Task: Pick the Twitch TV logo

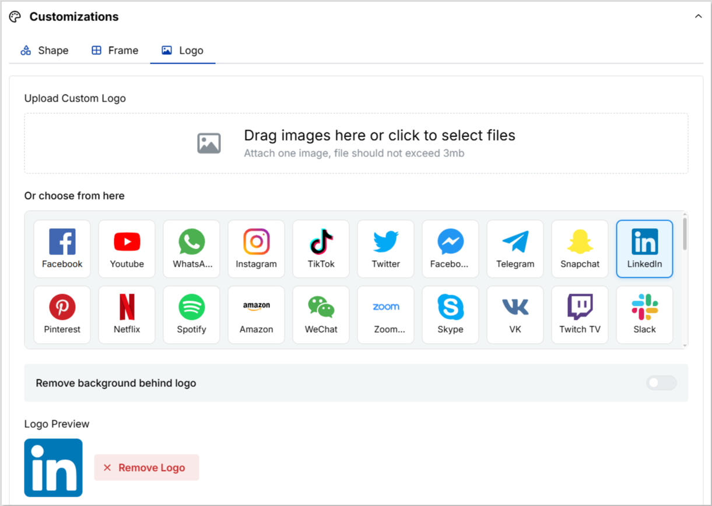Action: coord(580,315)
